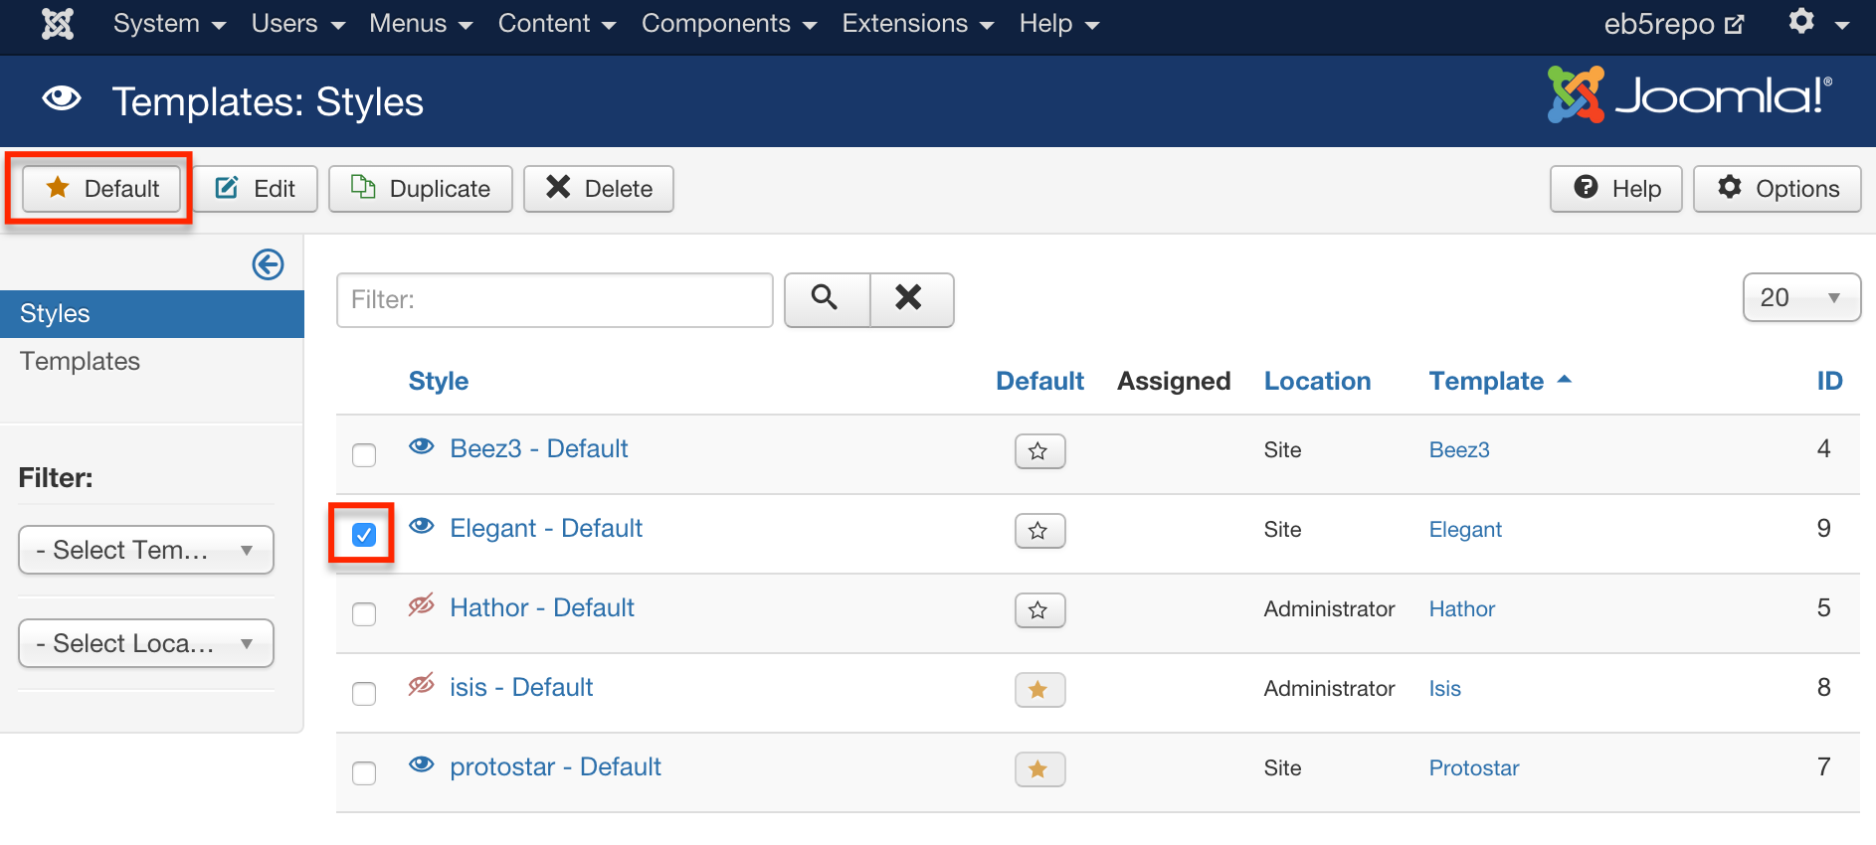Open the gear settings menu in the top bar
Image resolution: width=1876 pixels, height=845 pixels.
tap(1818, 23)
